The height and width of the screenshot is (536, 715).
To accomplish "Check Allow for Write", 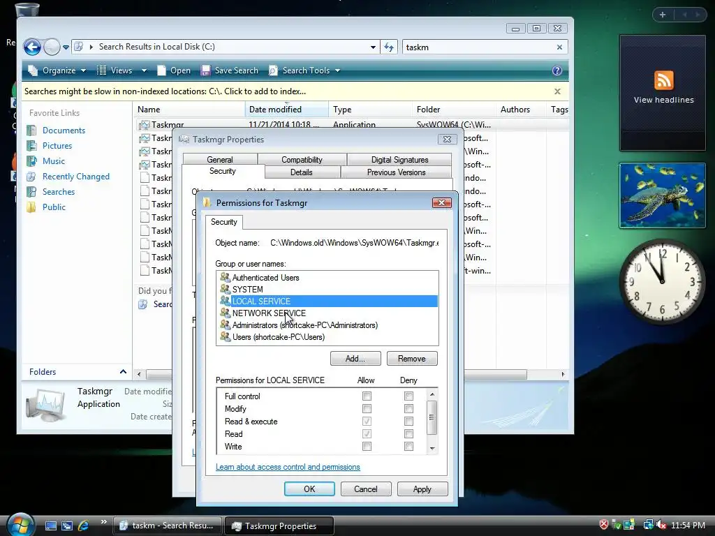I will click(367, 447).
